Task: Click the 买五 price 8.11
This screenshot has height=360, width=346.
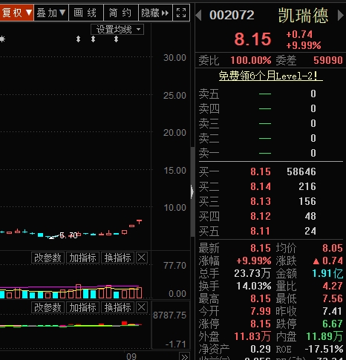Action: (x=260, y=231)
